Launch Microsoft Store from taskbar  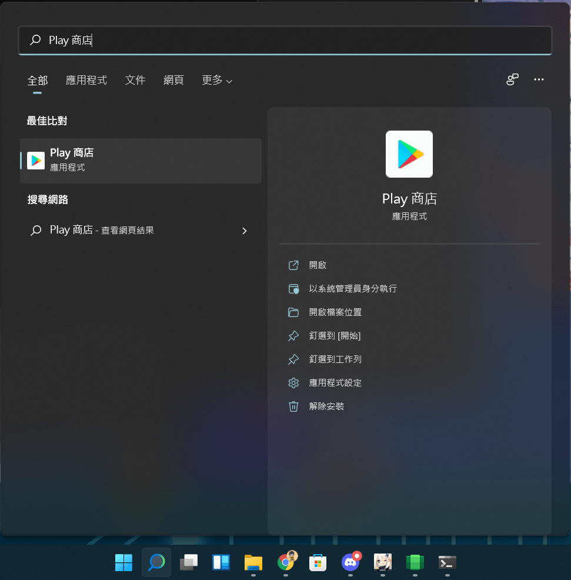tap(318, 562)
